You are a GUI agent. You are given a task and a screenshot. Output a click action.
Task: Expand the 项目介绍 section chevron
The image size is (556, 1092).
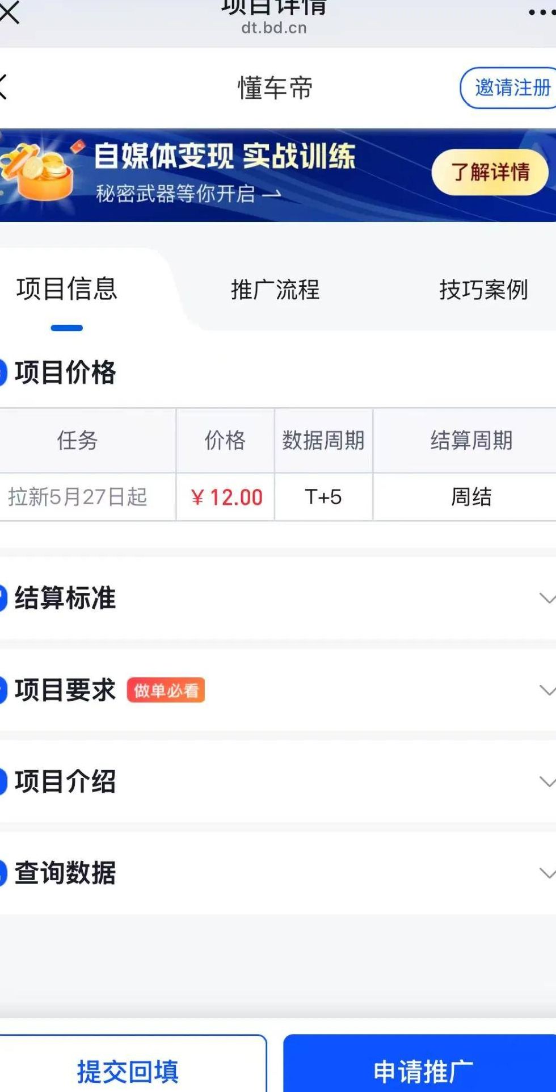pyautogui.click(x=546, y=782)
